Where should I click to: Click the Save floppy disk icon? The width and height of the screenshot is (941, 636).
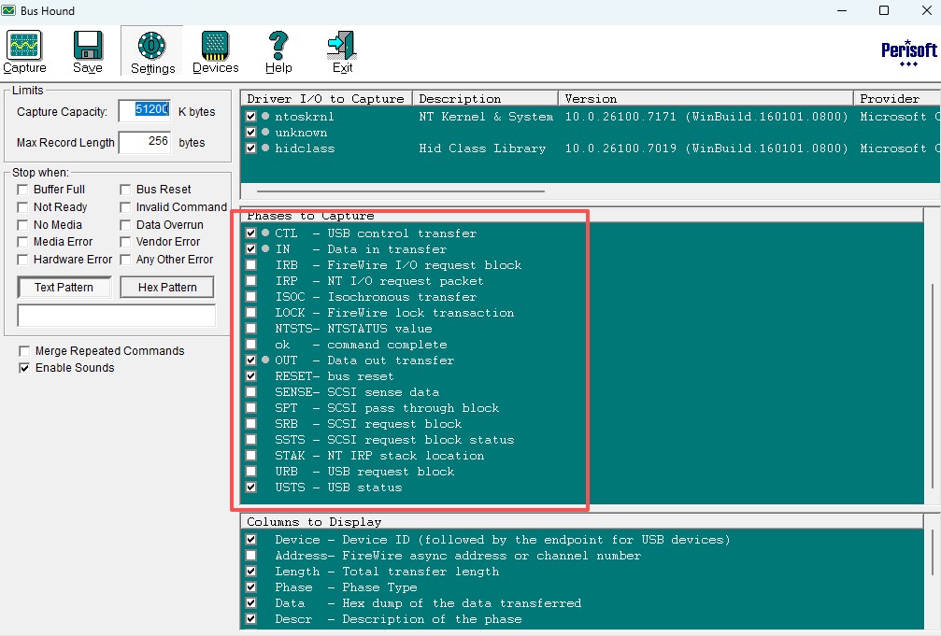tap(88, 51)
